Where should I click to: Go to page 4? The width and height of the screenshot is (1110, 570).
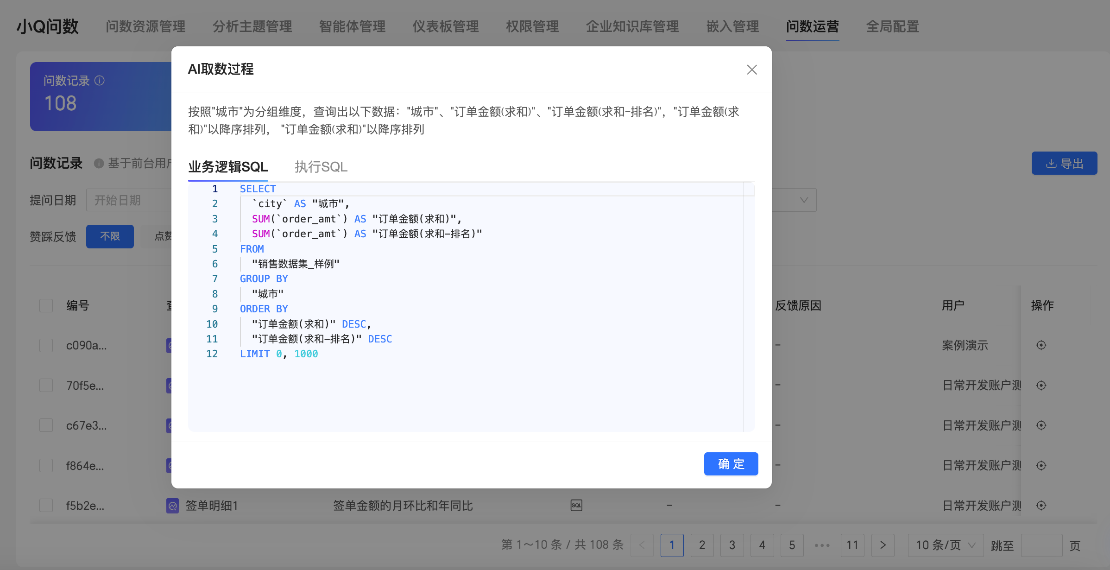[x=762, y=545]
